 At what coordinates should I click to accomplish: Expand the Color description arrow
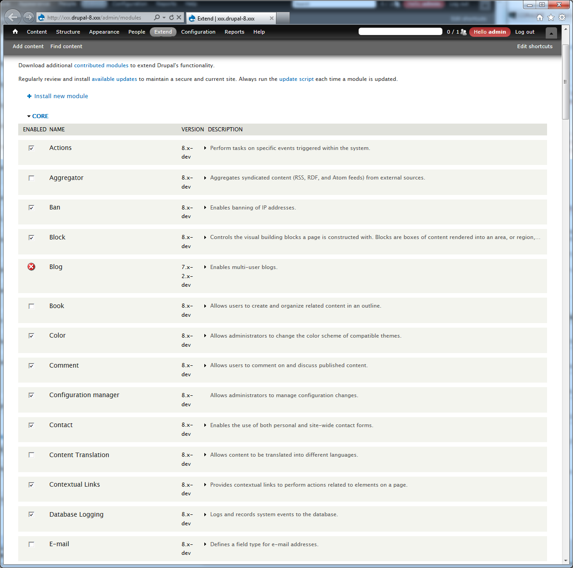[205, 336]
